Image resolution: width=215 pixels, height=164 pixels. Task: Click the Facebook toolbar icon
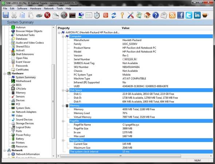click(180, 15)
